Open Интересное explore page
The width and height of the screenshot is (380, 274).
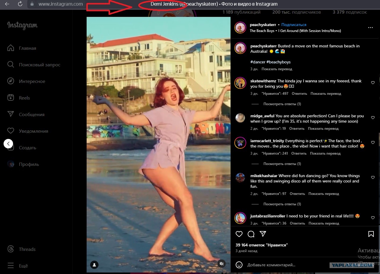click(x=26, y=81)
